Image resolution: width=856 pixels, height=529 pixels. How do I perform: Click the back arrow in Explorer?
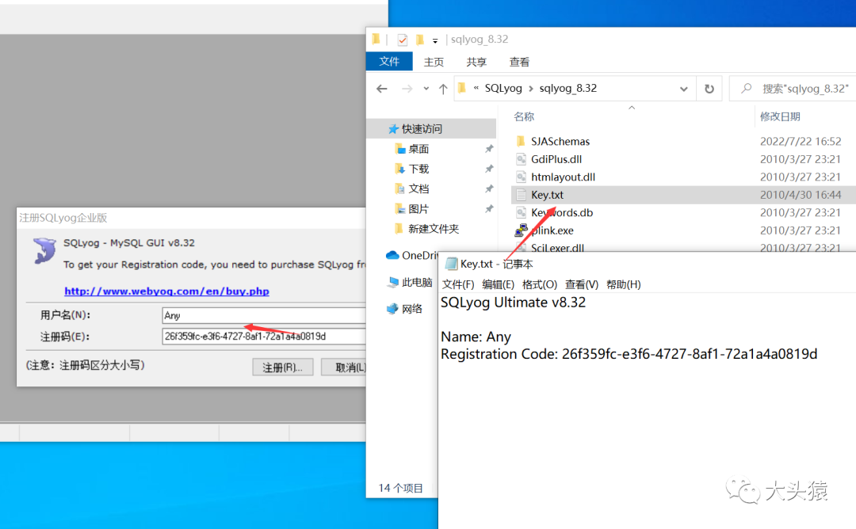coord(381,89)
